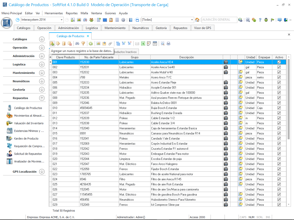
Task: Click the green bug report icon
Action: click(266, 20)
